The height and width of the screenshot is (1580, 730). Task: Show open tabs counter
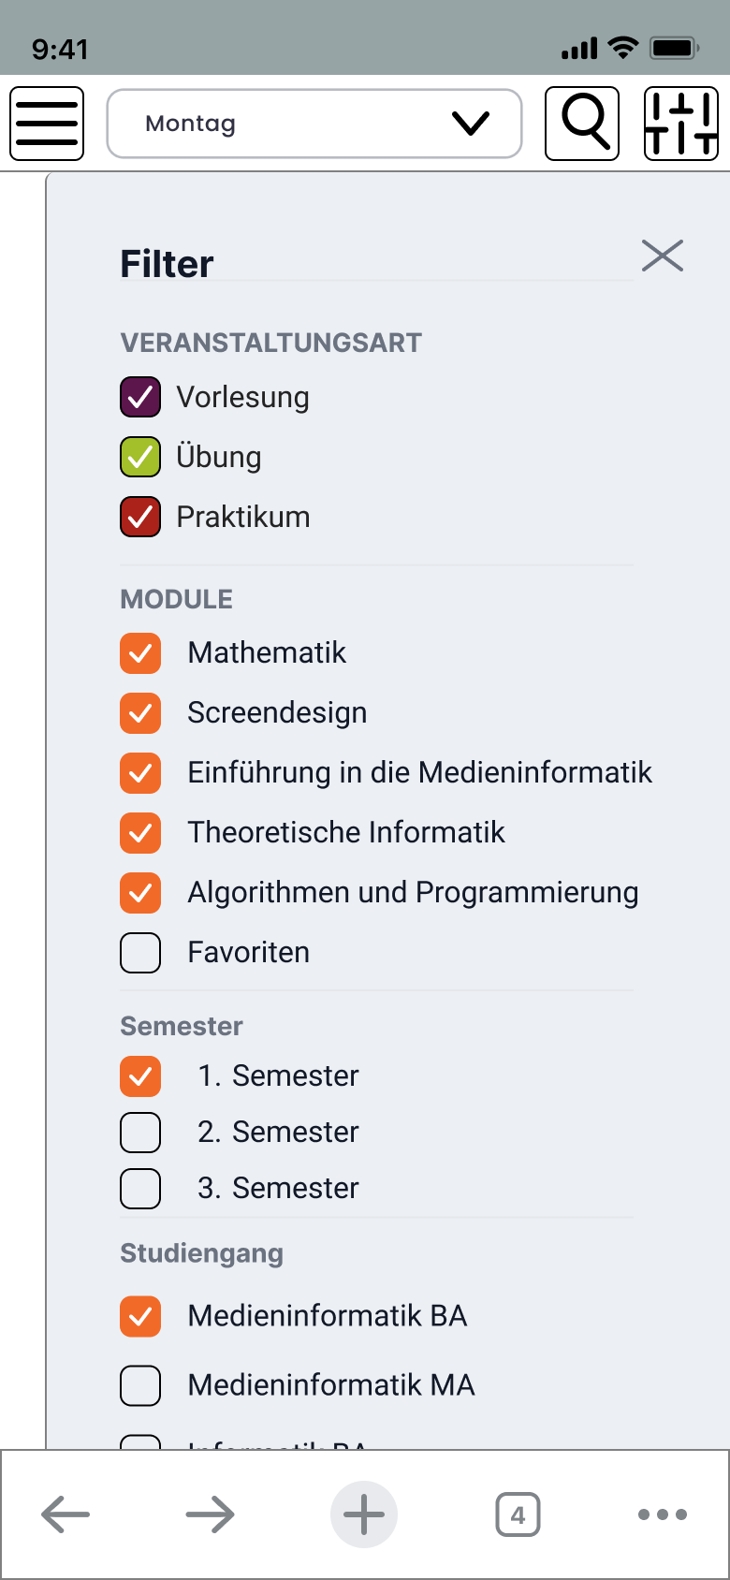point(518,1514)
